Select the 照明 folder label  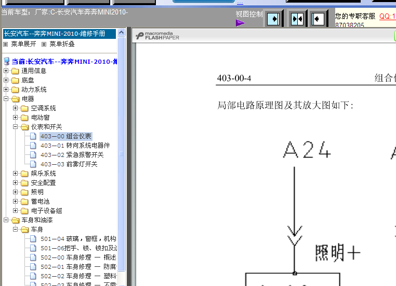point(37,192)
